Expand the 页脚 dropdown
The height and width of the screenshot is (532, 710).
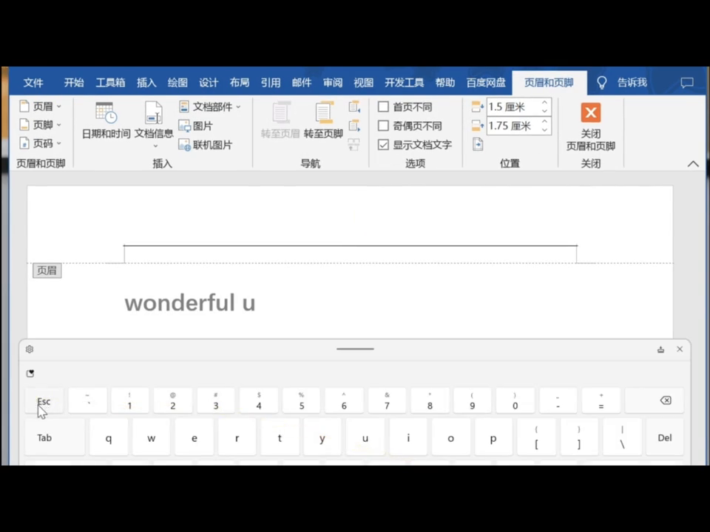[x=40, y=124]
